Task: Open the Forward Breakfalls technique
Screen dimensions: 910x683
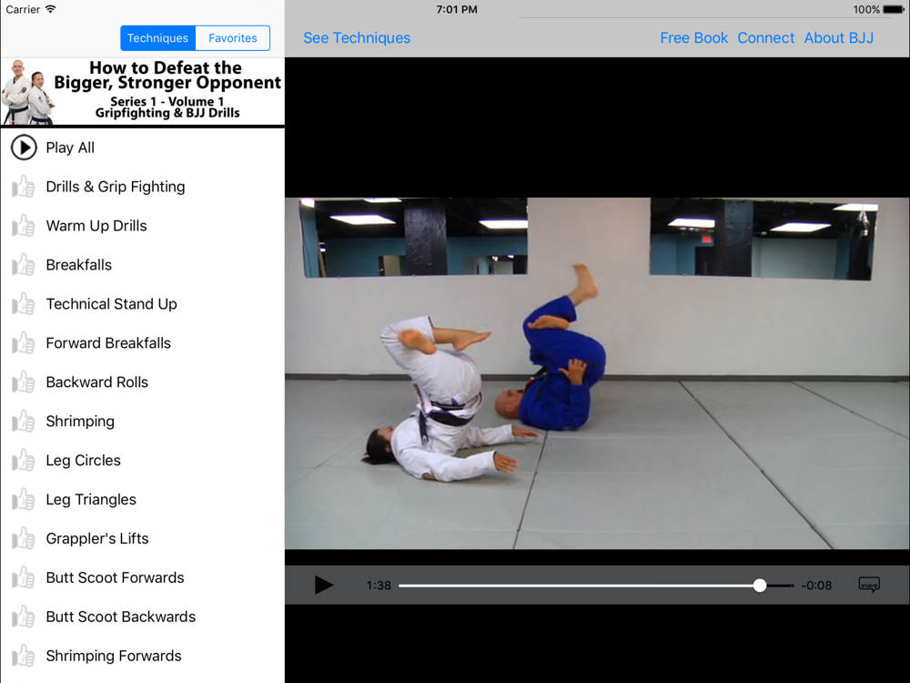Action: click(108, 343)
